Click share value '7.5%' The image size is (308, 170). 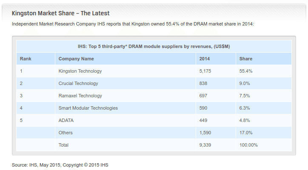tap(245, 96)
